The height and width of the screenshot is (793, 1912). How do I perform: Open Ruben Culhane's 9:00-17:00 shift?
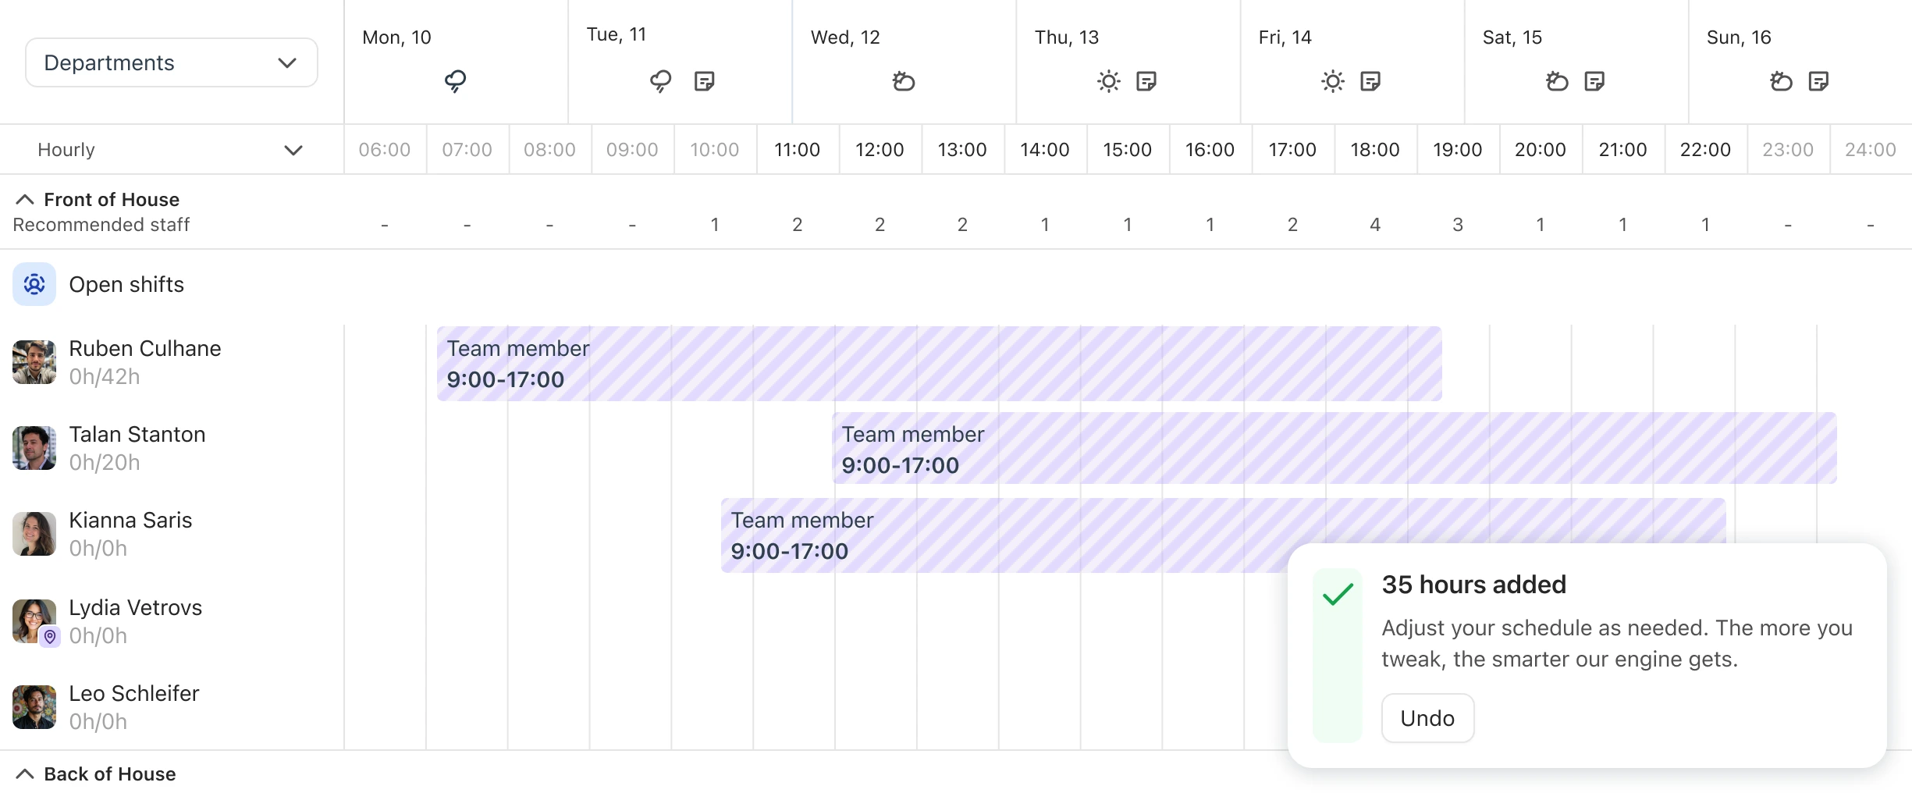click(939, 364)
